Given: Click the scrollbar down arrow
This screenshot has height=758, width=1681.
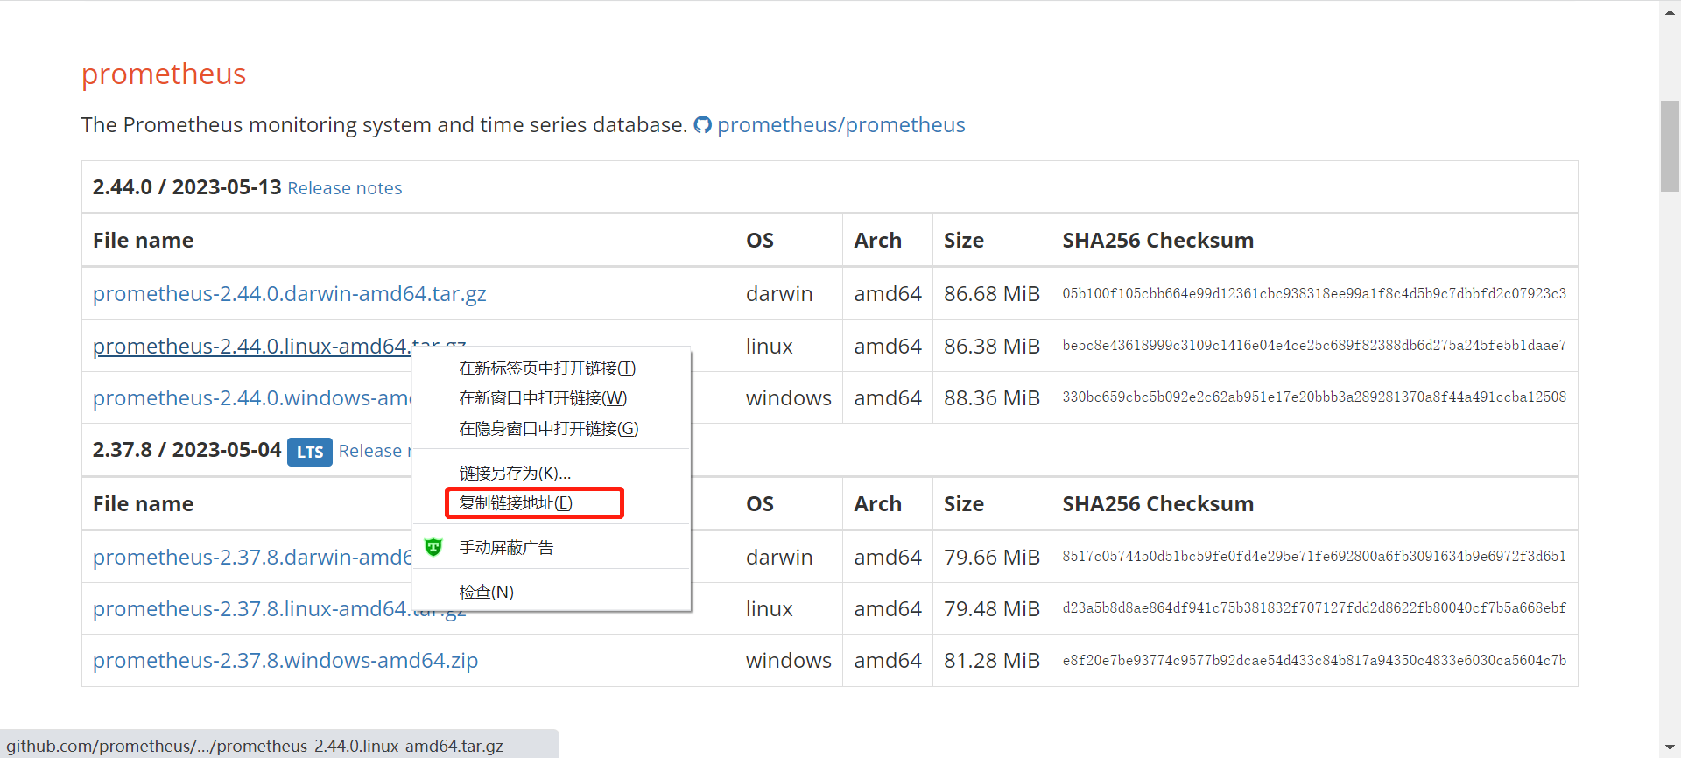Looking at the screenshot, I should point(1670,749).
